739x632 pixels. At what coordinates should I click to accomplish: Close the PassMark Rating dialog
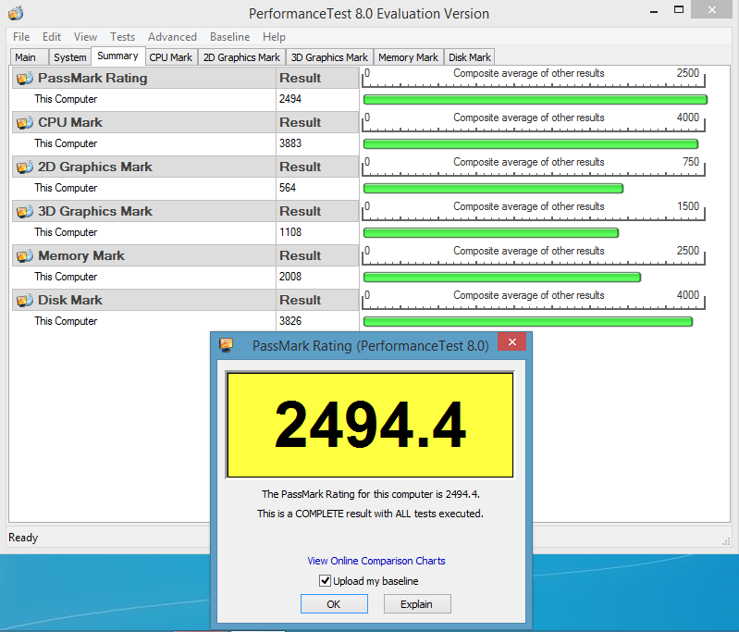tap(512, 342)
